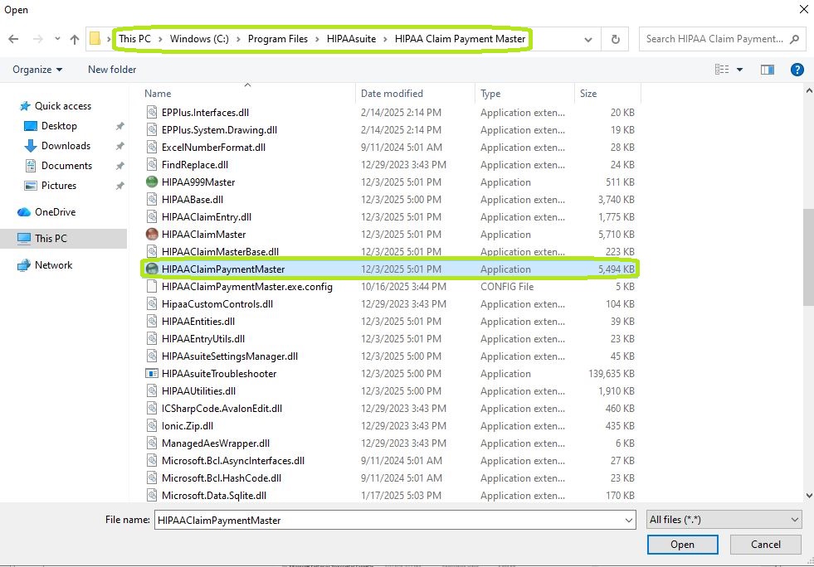This screenshot has width=814, height=567.
Task: Select 'HIPAAClaimEntry.dll' file name
Action: pos(206,217)
